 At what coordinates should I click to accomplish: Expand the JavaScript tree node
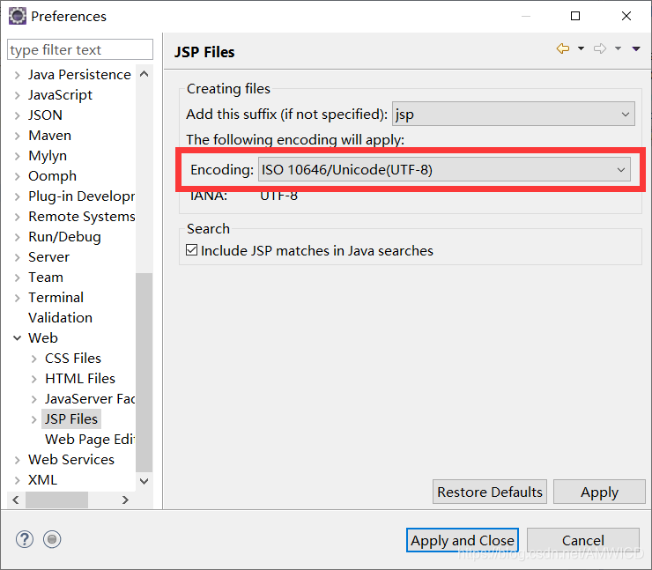coord(17,95)
